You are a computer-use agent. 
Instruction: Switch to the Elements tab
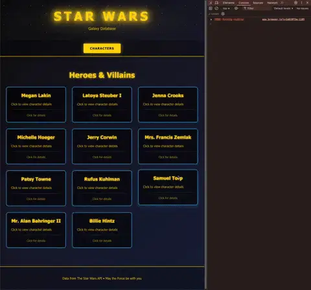pos(229,3)
